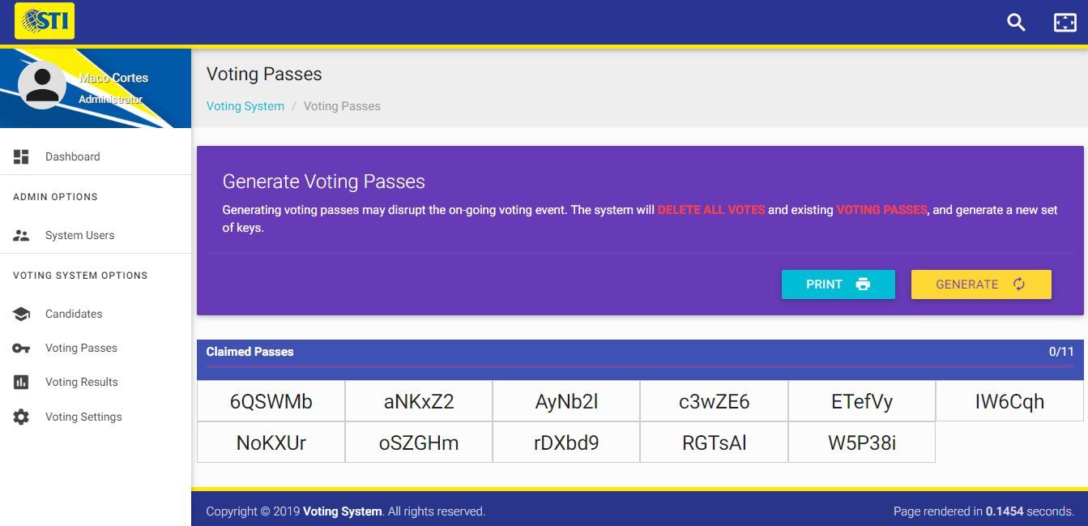Click the user avatar picture
1088x526 pixels.
pyautogui.click(x=42, y=85)
